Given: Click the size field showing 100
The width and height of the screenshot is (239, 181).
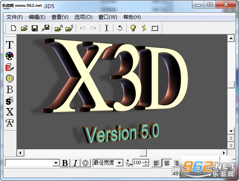Looking at the screenshot, I should tap(137, 163).
